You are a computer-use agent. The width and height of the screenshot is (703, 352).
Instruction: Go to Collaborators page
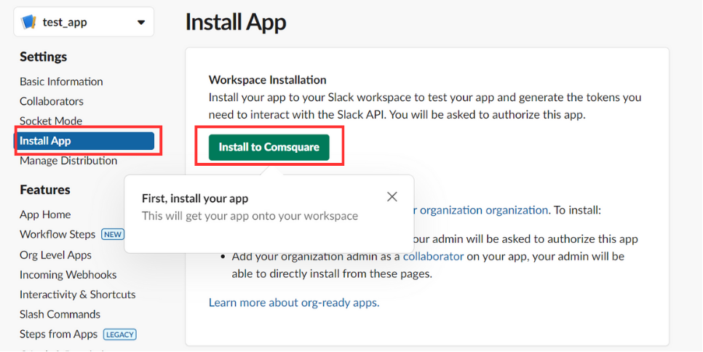pos(52,101)
